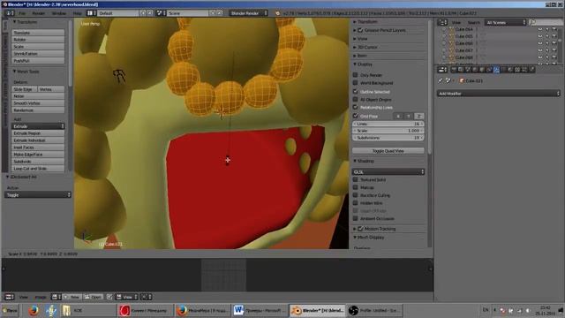Select the Object properties tab icon
This screenshot has width=565, height=318.
(482, 70)
